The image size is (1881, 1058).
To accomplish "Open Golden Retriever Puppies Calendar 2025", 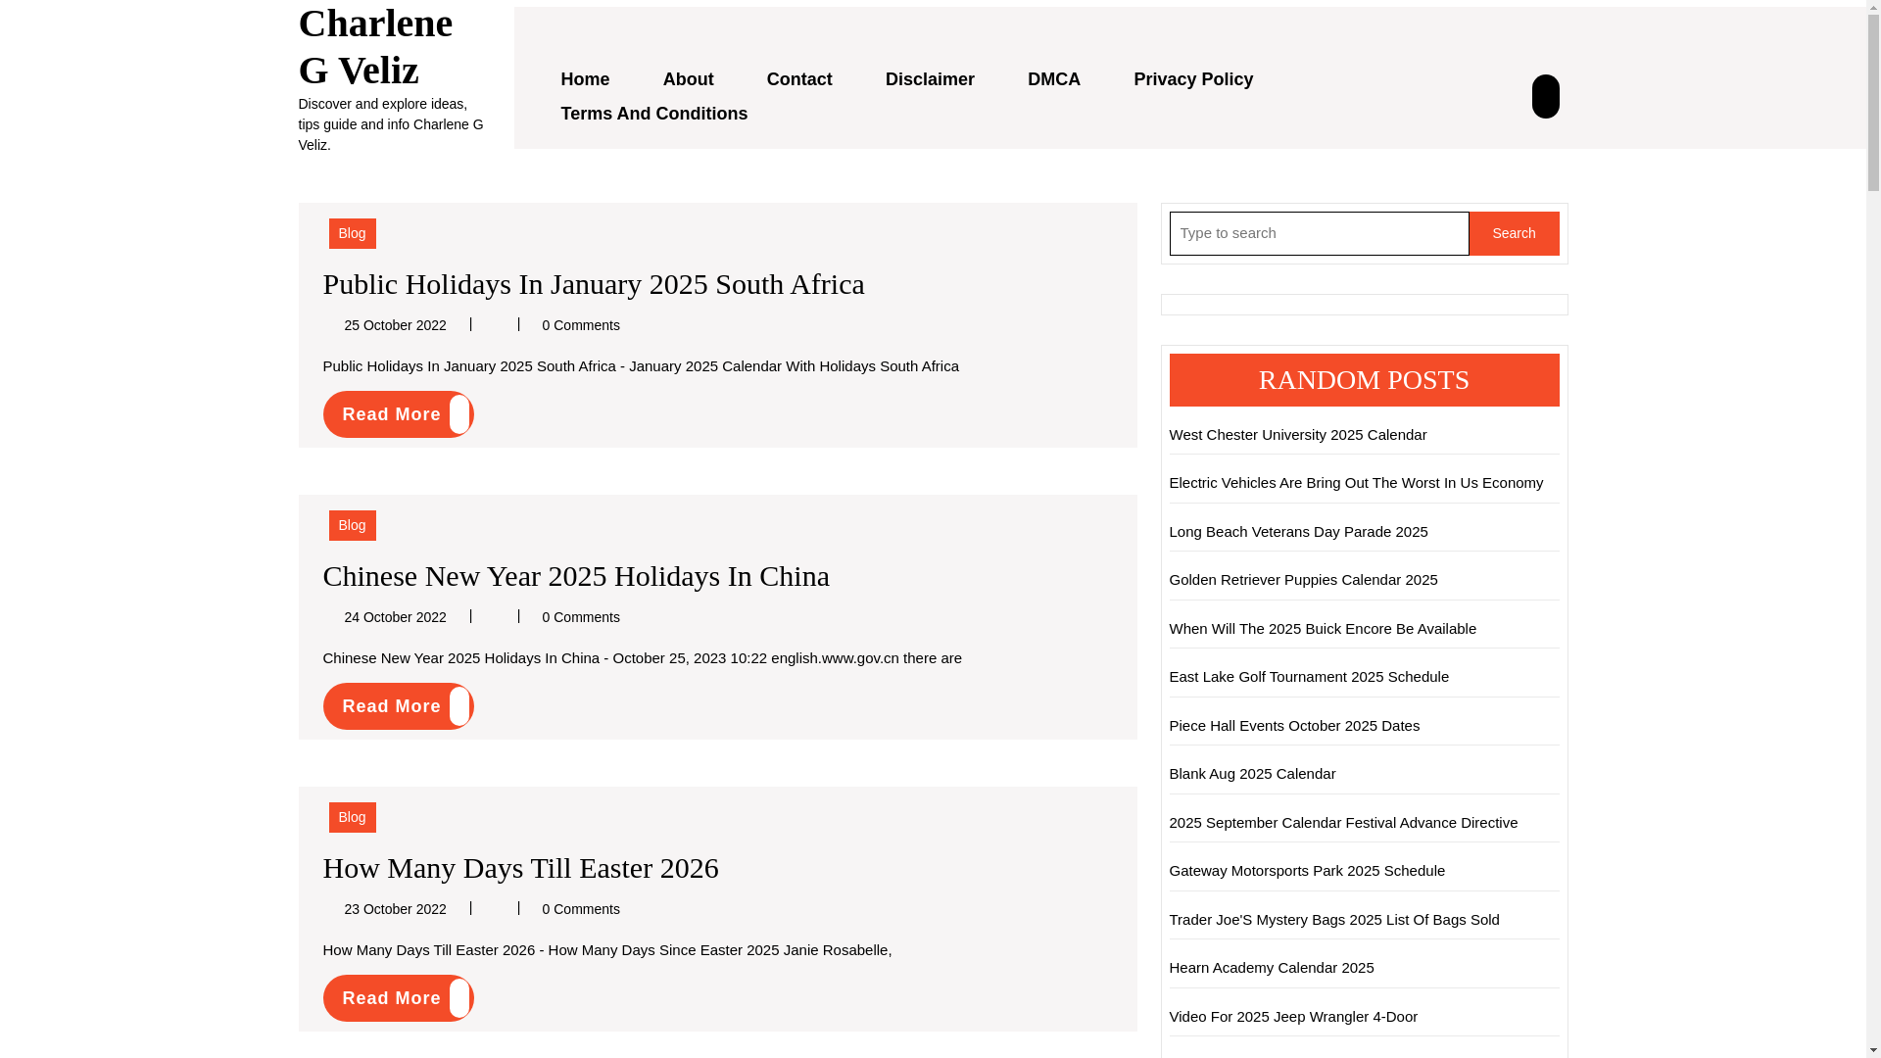I will click(x=1303, y=580).
